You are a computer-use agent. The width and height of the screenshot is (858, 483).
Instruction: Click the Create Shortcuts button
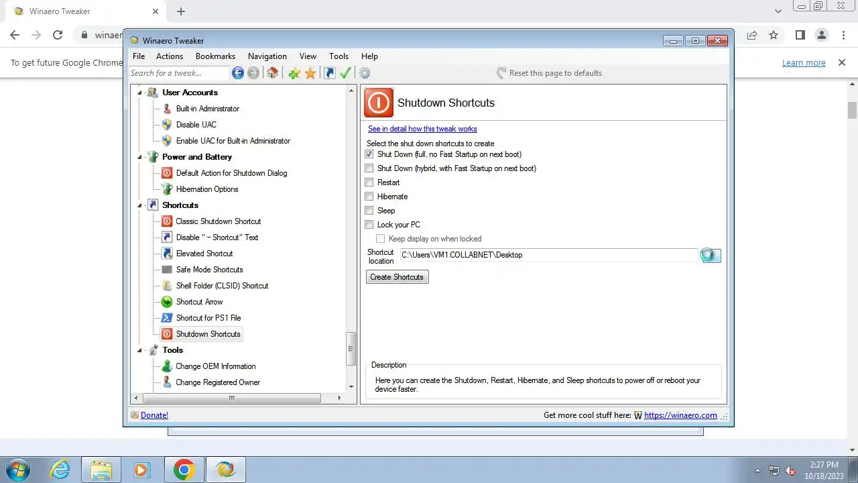(397, 277)
